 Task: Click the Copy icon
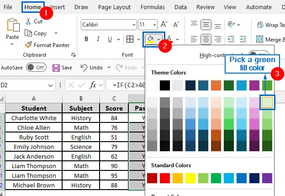tap(28, 33)
